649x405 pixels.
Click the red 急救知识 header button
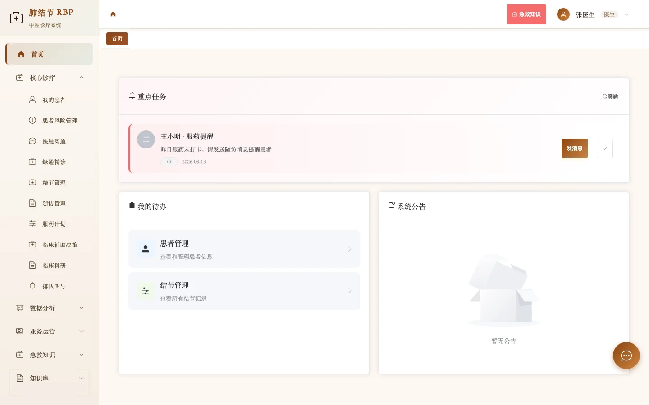[x=526, y=14]
